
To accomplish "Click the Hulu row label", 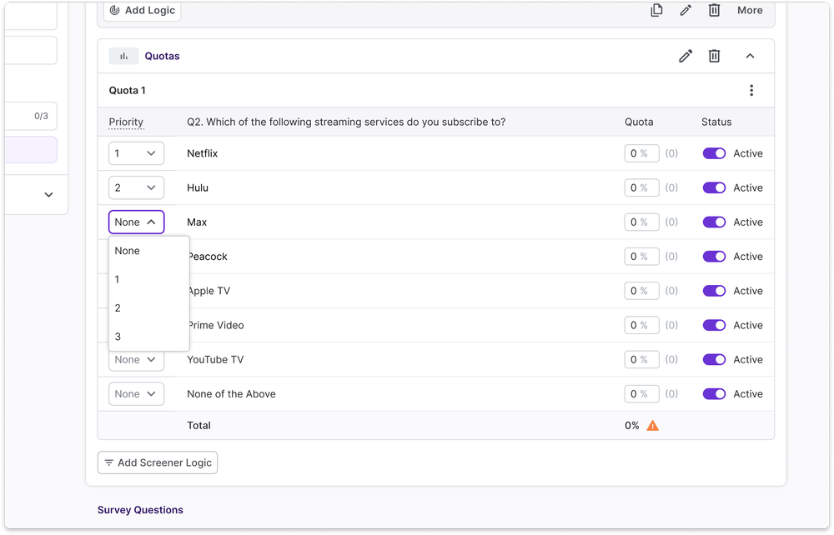I will pos(198,187).
